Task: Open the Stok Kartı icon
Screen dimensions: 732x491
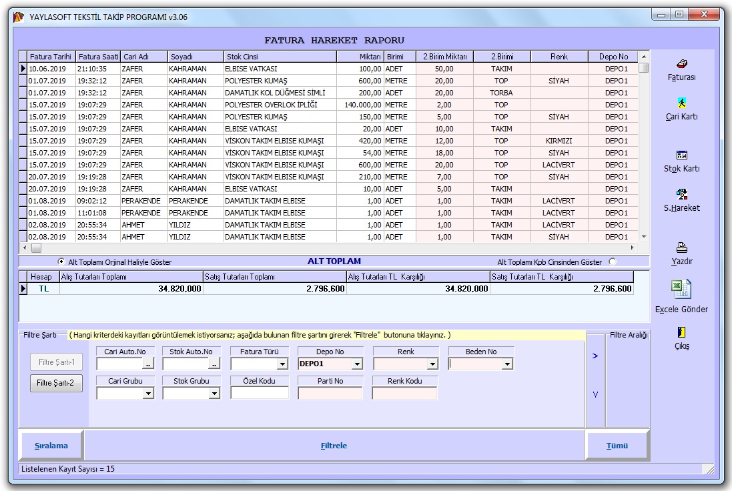Action: pos(681,155)
